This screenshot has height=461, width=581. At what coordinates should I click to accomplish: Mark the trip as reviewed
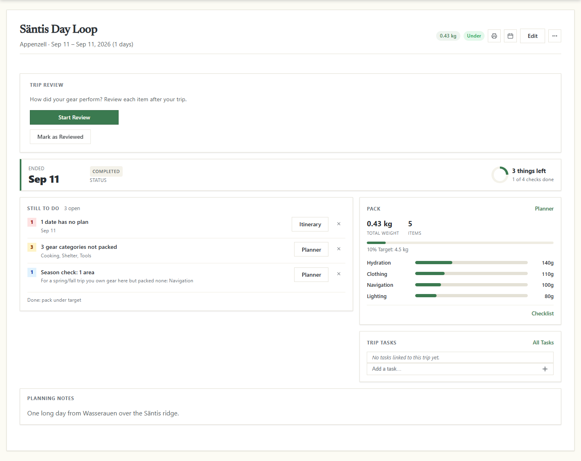click(61, 137)
